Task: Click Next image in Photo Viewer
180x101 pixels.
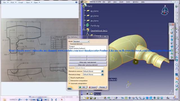Action: 46,100
